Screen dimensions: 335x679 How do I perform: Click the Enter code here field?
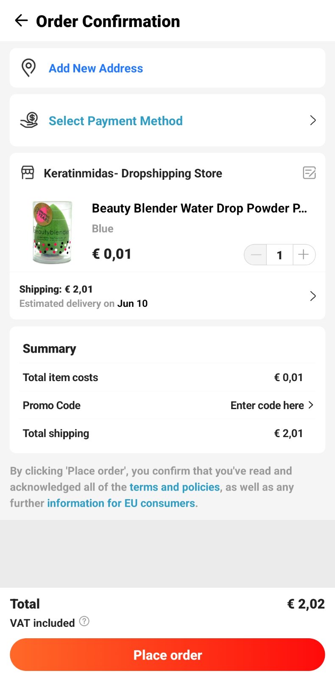[x=267, y=405]
